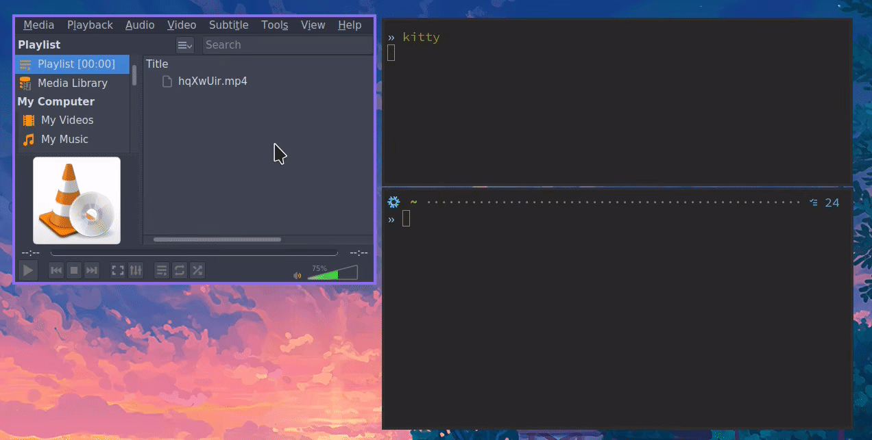Click the file icon beside hqXwUir.mp4
872x440 pixels.
(x=167, y=81)
